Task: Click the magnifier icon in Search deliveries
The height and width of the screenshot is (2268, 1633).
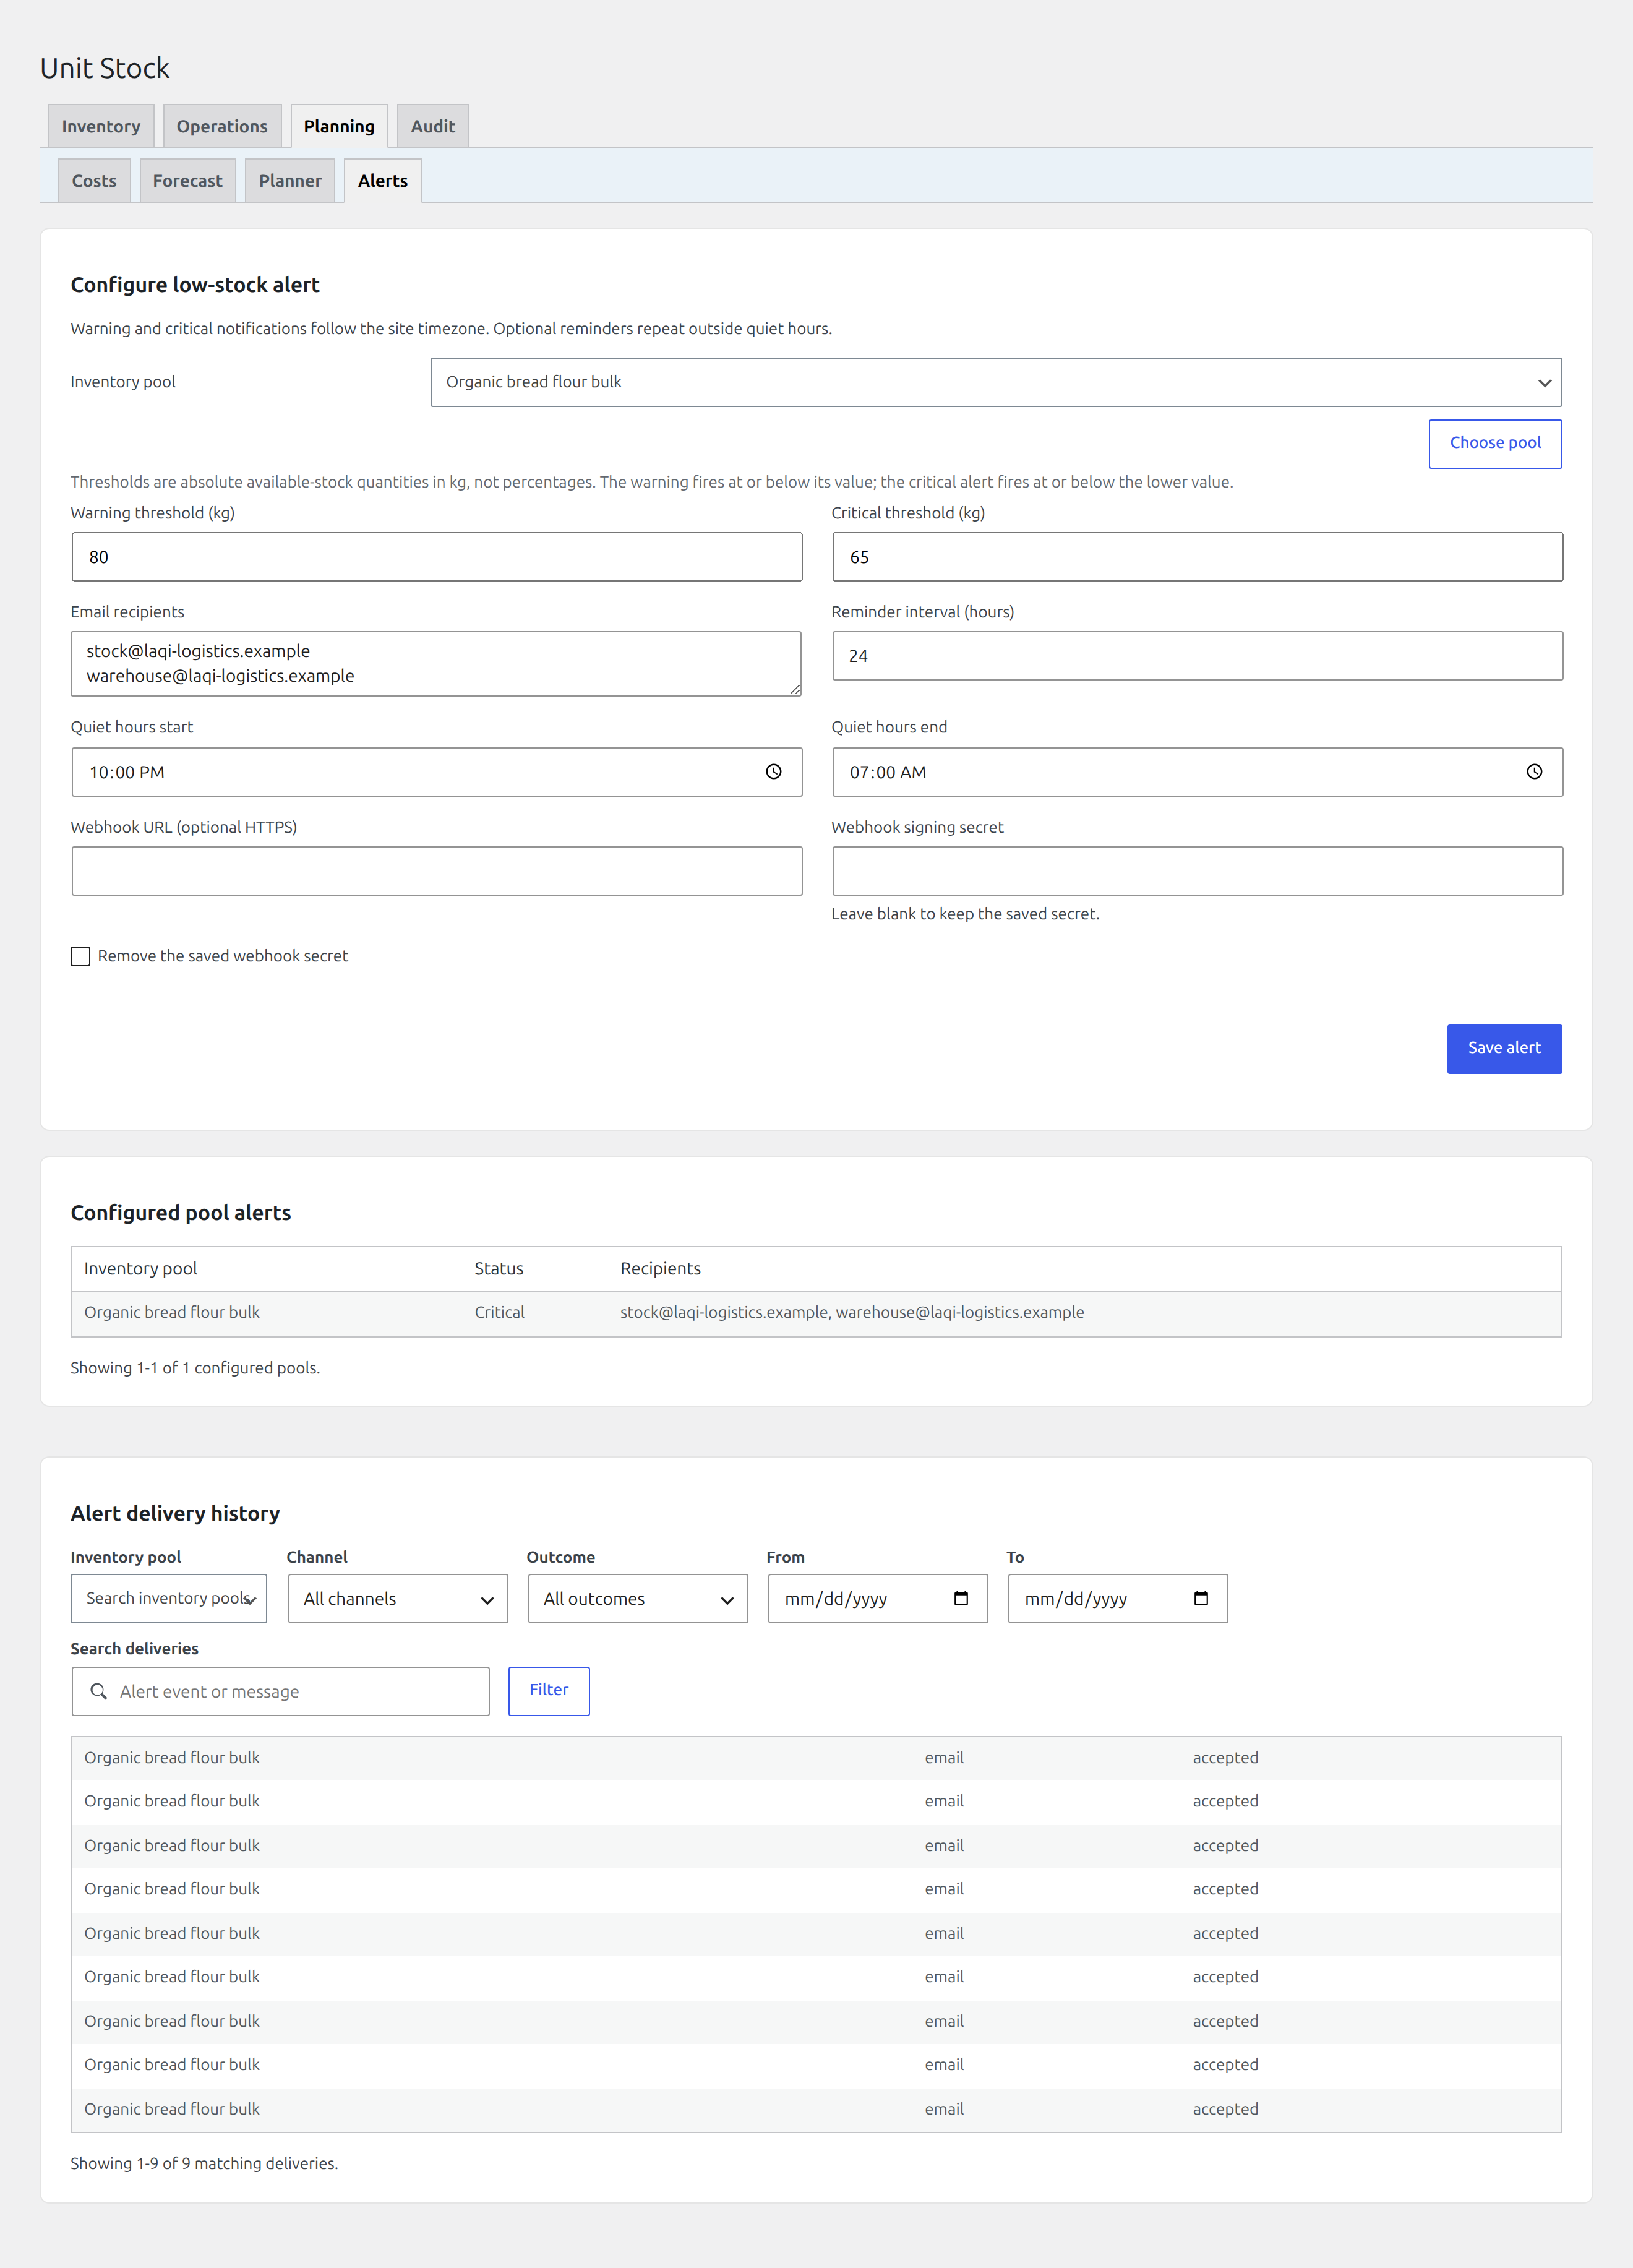Action: [x=99, y=1691]
